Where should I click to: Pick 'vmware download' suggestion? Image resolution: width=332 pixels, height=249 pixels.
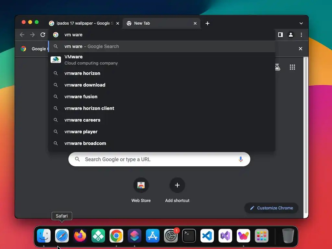point(162,85)
